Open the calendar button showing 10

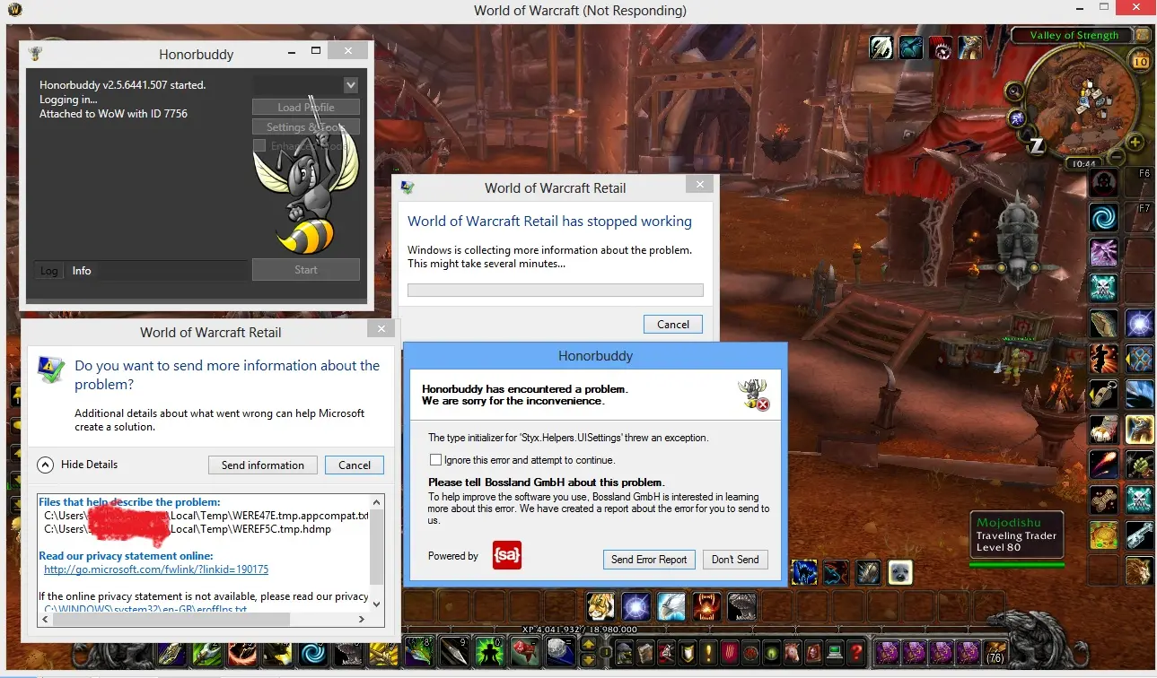(x=1141, y=61)
